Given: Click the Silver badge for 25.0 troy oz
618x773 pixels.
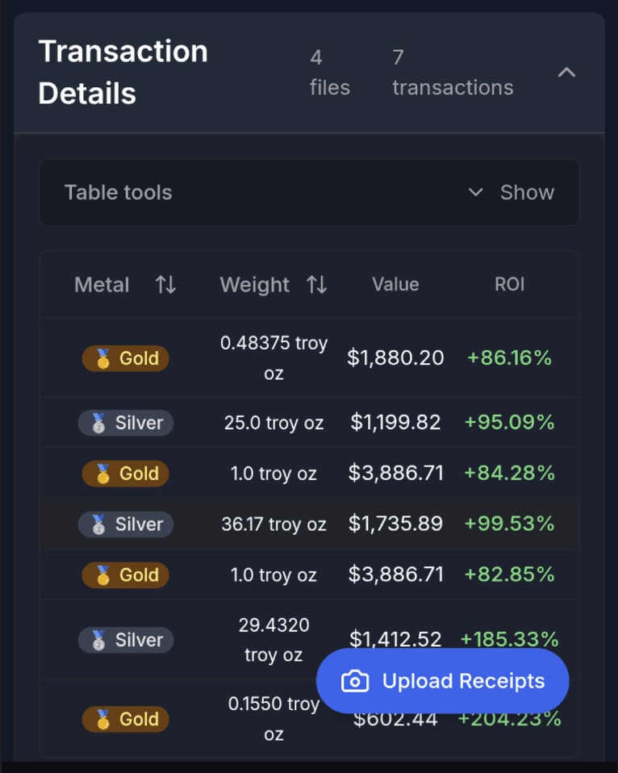Looking at the screenshot, I should point(126,423).
